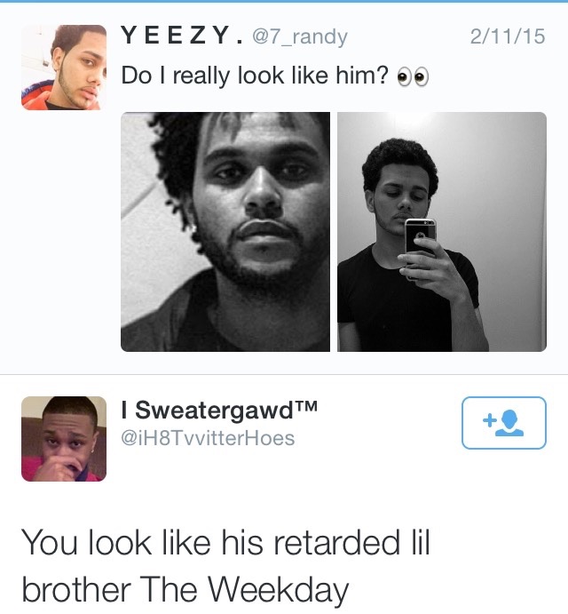Viewport: 568px width, 614px height.
Task: Open the I Sweatergawd display name
Action: pyautogui.click(x=219, y=411)
